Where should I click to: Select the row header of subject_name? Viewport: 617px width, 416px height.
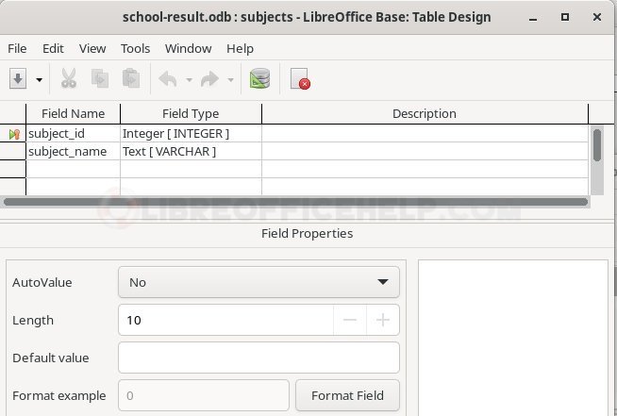coord(13,152)
